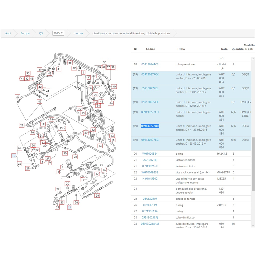The image size is (256, 256).
Task: Open the Q5 model breadcrumb
Action: (41, 33)
